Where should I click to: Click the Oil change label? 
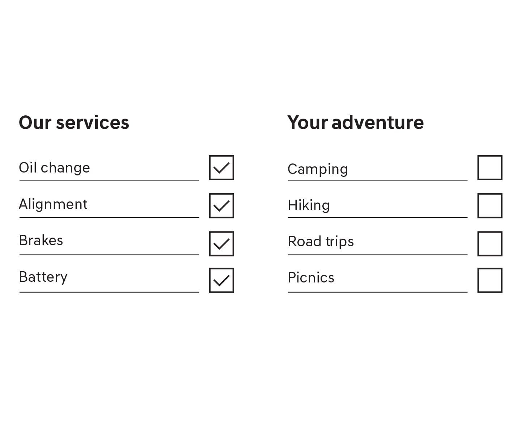(54, 168)
